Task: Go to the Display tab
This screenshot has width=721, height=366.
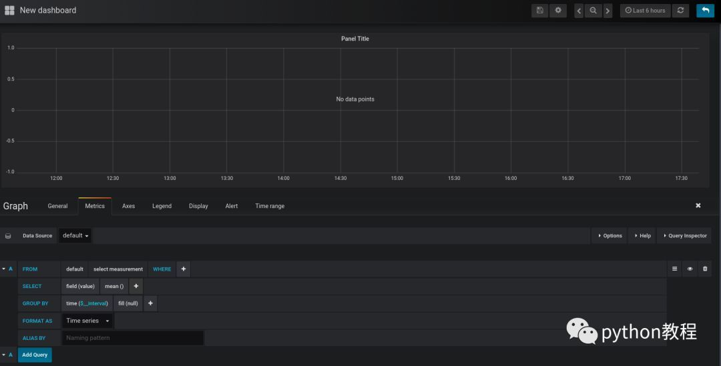Action: tap(198, 206)
